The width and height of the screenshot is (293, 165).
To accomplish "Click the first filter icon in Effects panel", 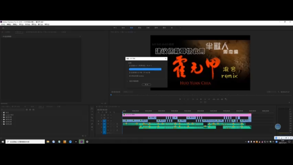I will click(27, 110).
